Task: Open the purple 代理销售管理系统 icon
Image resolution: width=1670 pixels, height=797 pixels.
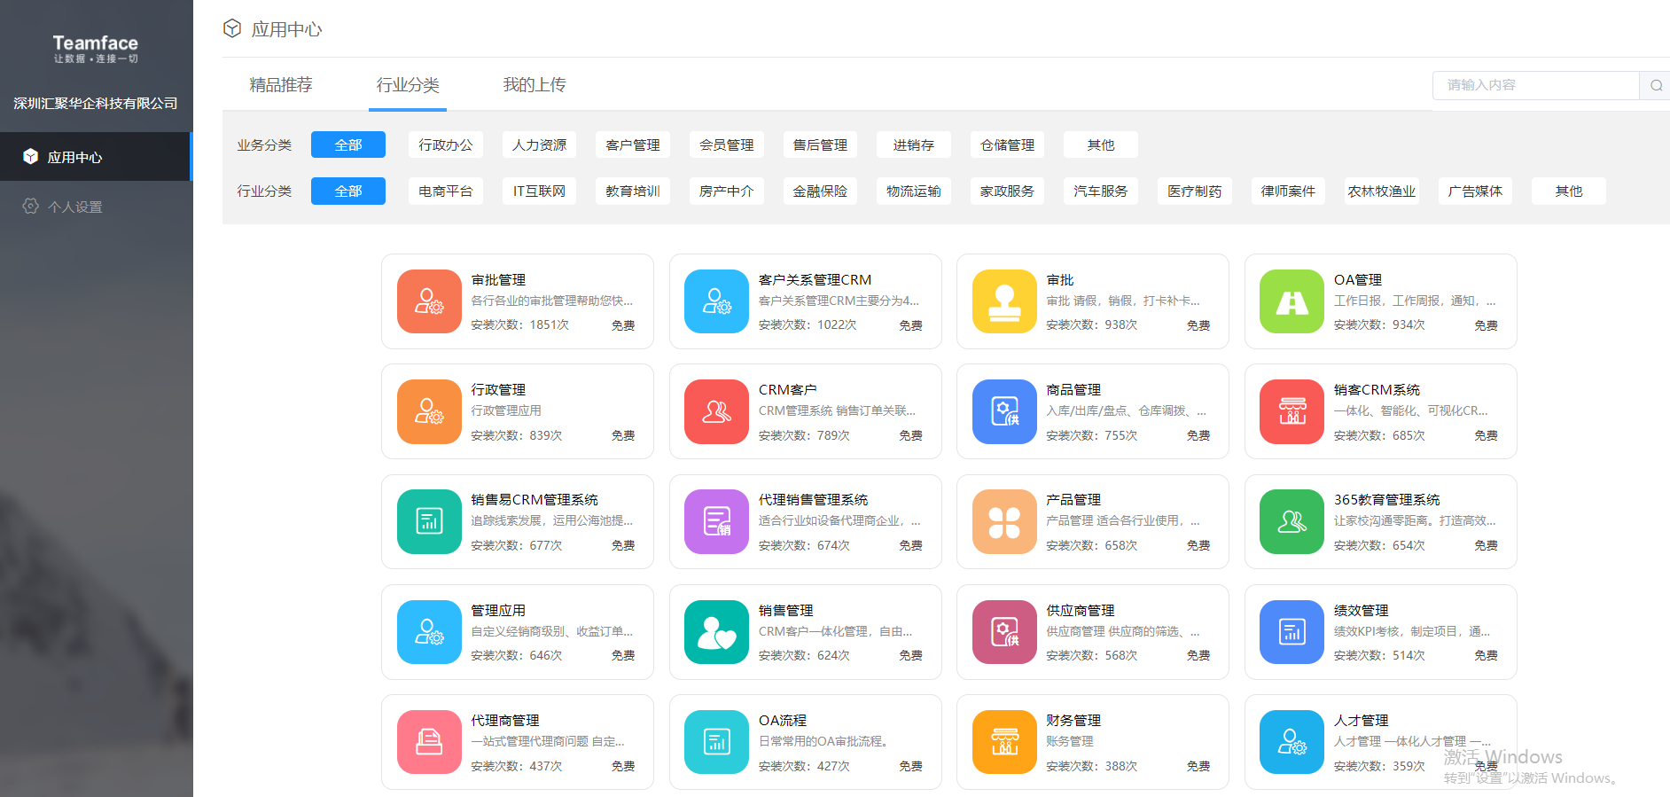Action: click(x=716, y=521)
